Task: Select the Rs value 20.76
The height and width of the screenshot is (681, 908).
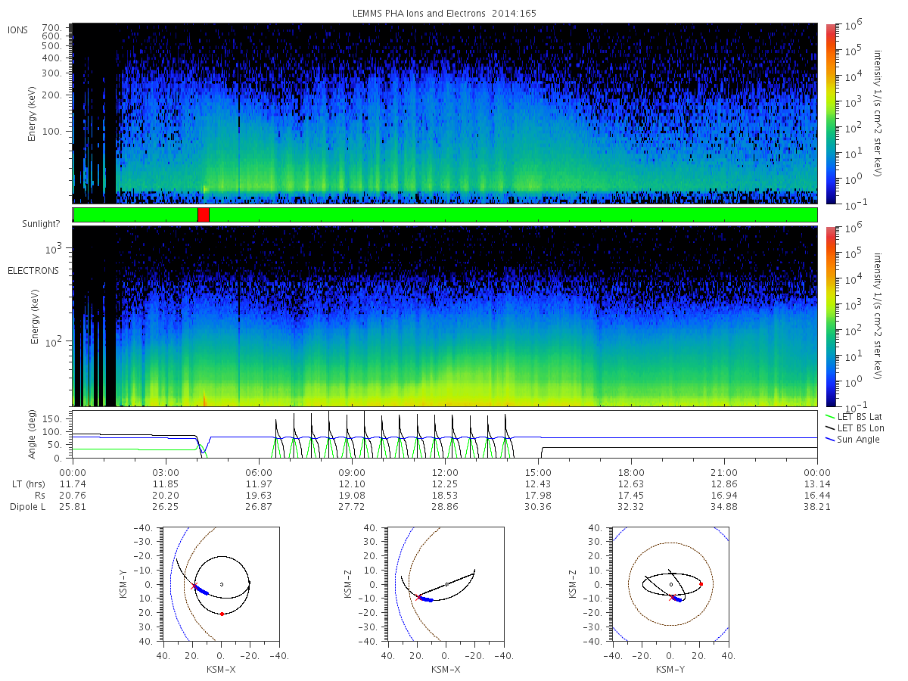Action: (x=72, y=495)
